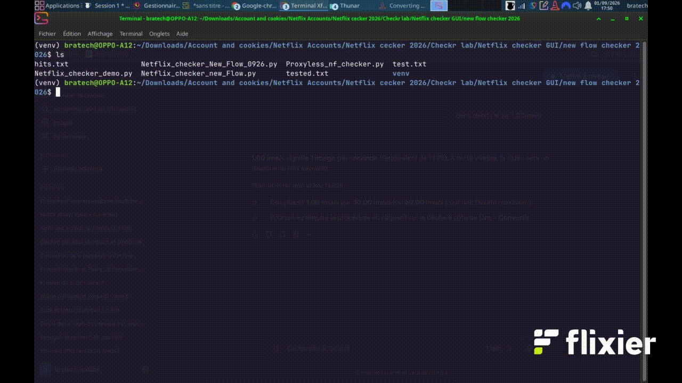
Task: Click the blue arc tray icon
Action: pos(566,6)
